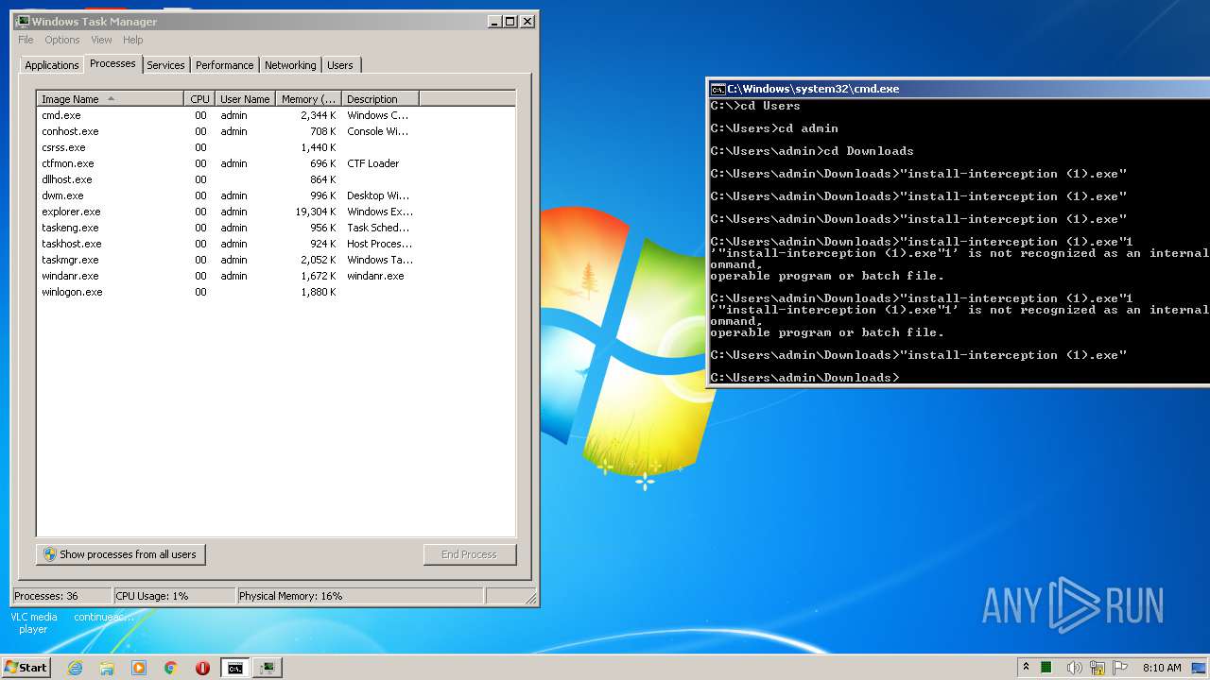Image resolution: width=1210 pixels, height=680 pixels.
Task: Sort processes by Image Name column
Action: (x=111, y=99)
